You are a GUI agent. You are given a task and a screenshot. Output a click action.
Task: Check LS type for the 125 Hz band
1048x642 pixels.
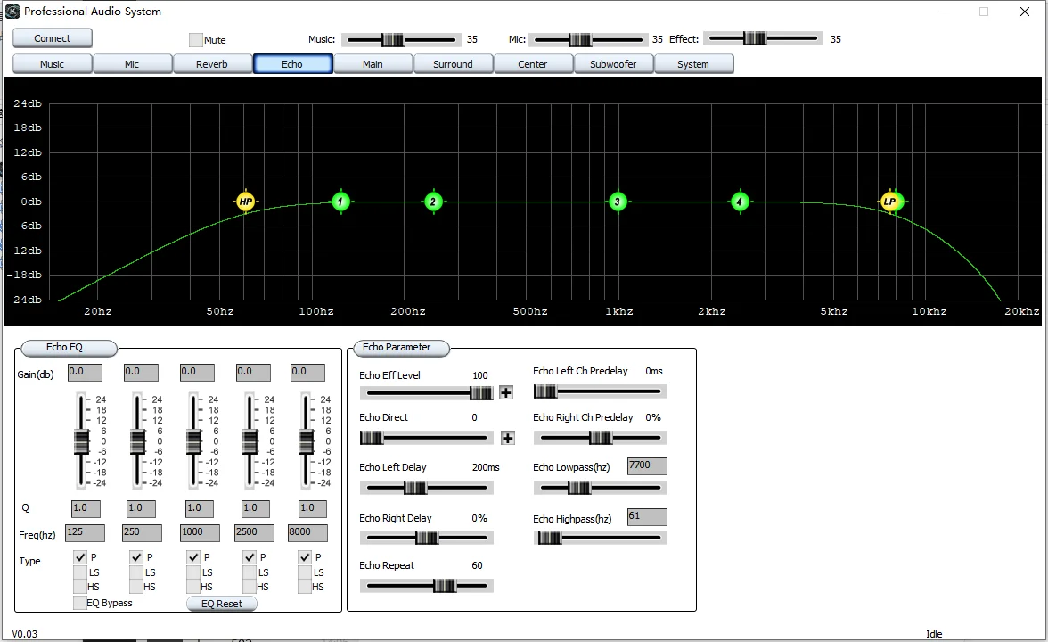(x=80, y=572)
